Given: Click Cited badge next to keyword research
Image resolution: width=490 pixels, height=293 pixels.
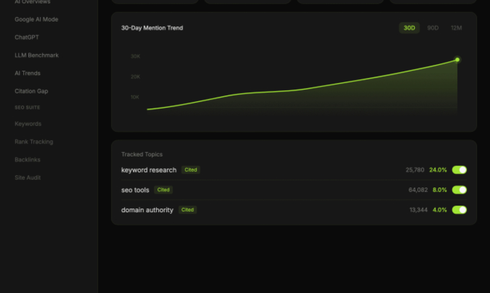Looking at the screenshot, I should point(191,170).
